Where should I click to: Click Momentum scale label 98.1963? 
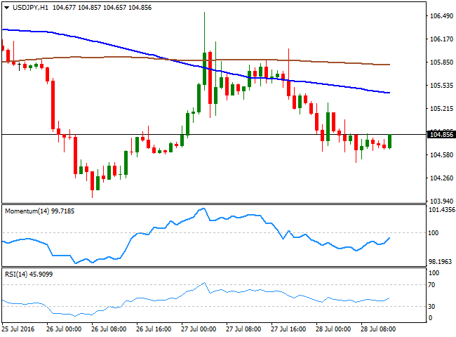pyautogui.click(x=441, y=262)
